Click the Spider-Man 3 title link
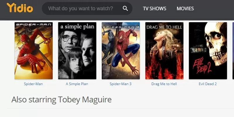 tap(121, 84)
